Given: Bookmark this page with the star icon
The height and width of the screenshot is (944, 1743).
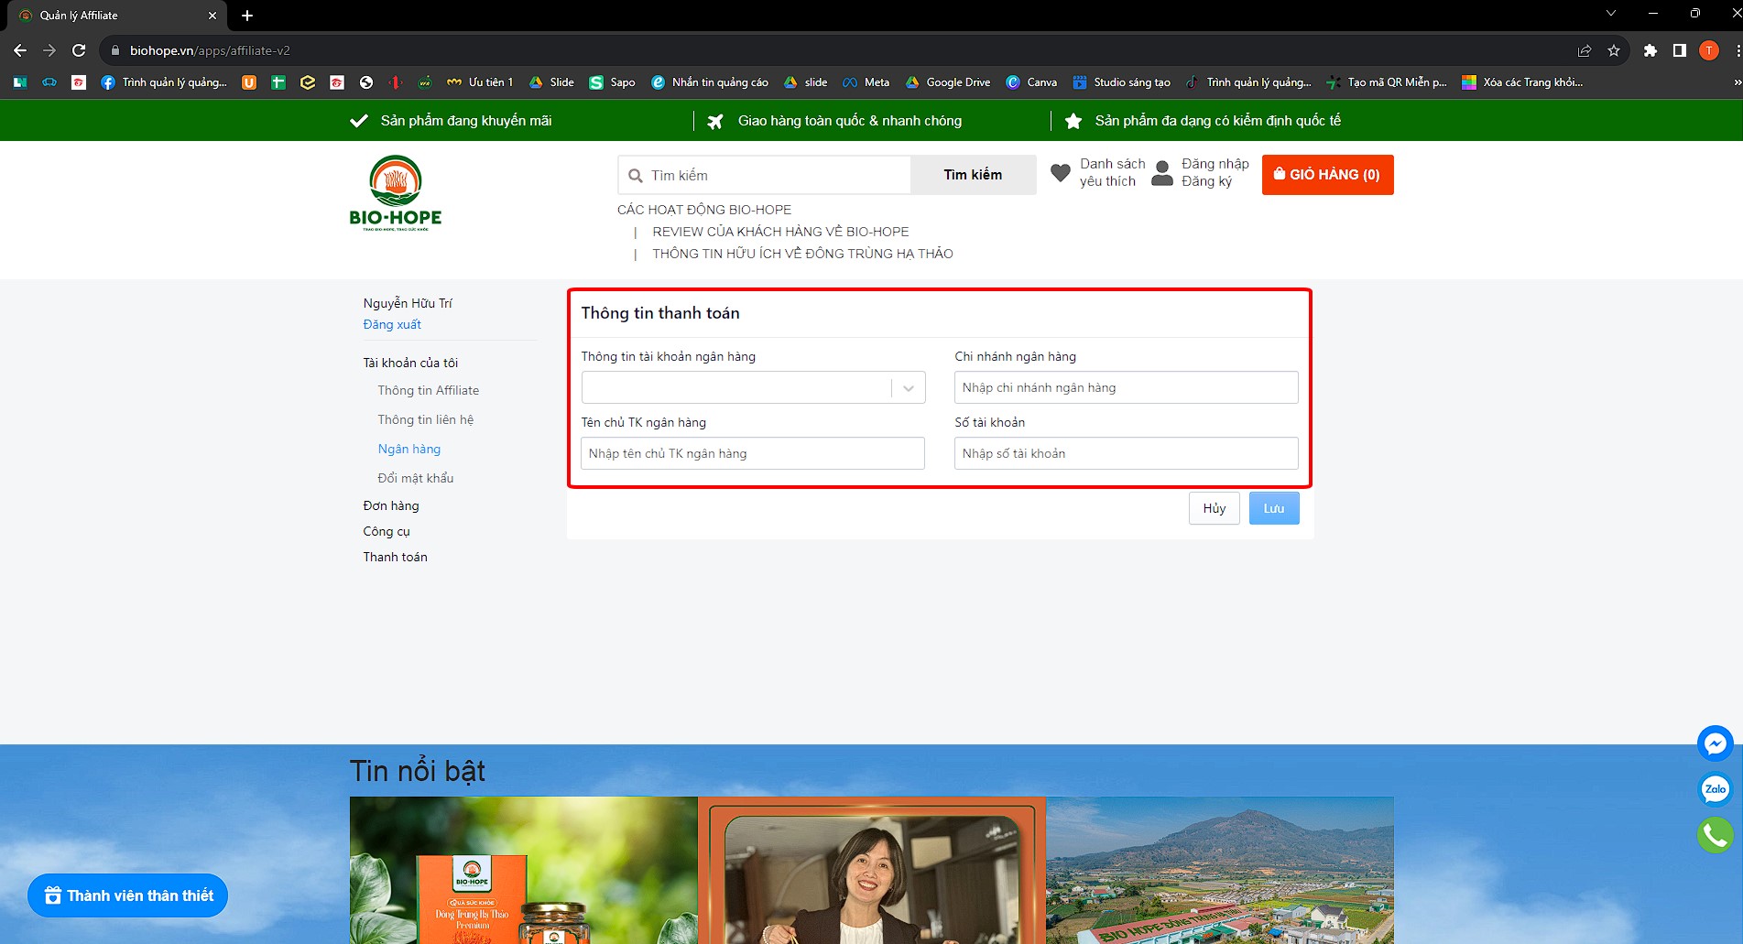Looking at the screenshot, I should 1614,50.
